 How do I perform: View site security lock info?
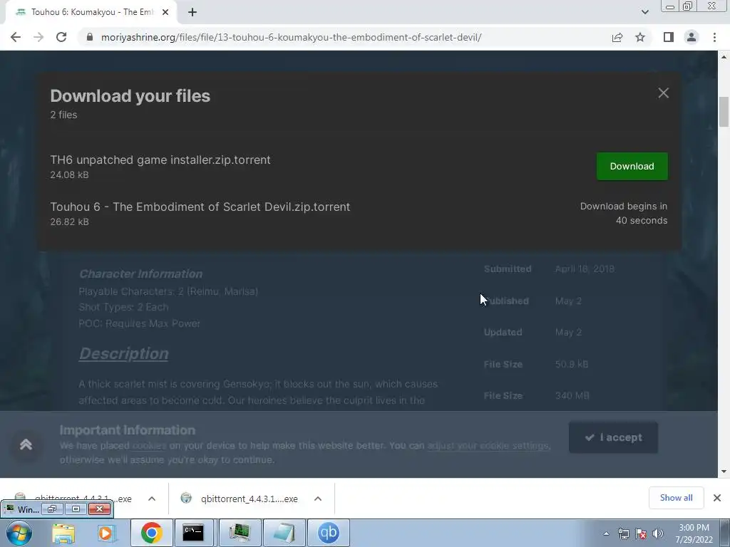90,37
